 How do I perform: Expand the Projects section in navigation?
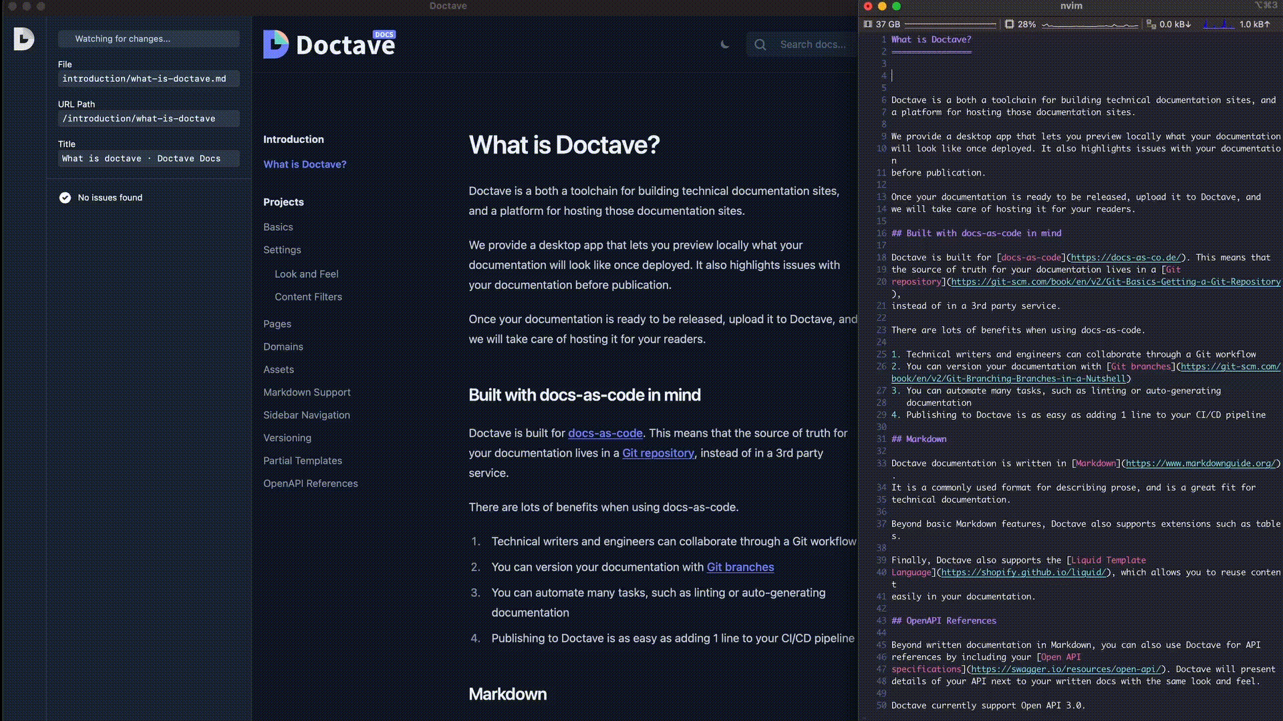(x=283, y=202)
